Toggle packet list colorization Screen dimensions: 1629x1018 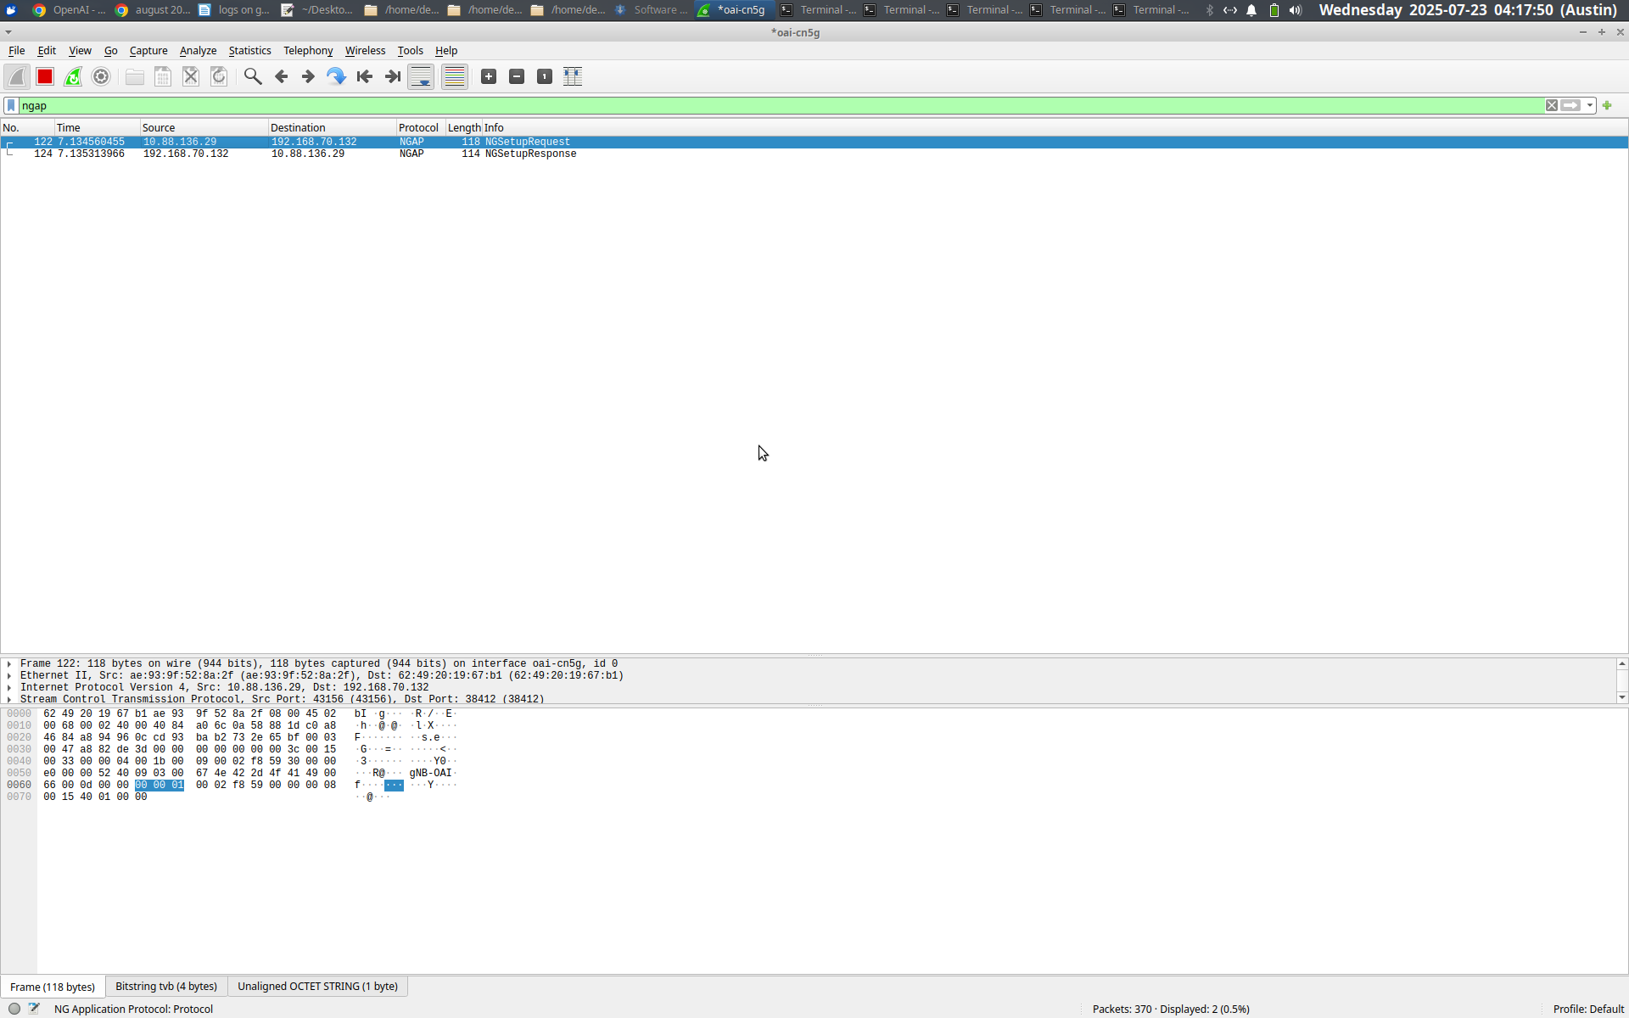[455, 76]
